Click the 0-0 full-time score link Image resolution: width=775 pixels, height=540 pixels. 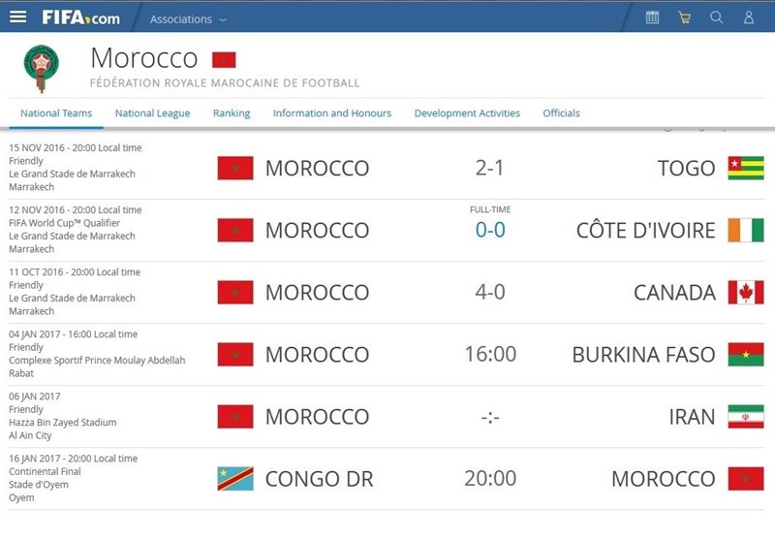pyautogui.click(x=489, y=231)
